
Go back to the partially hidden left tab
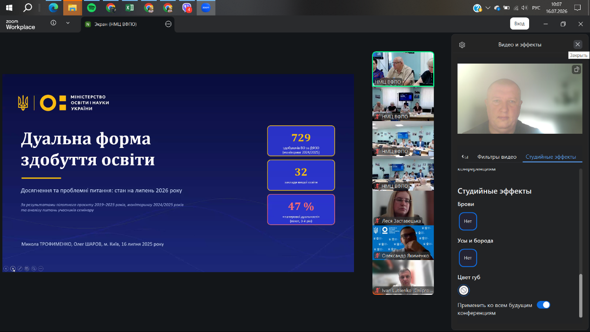coord(465,157)
